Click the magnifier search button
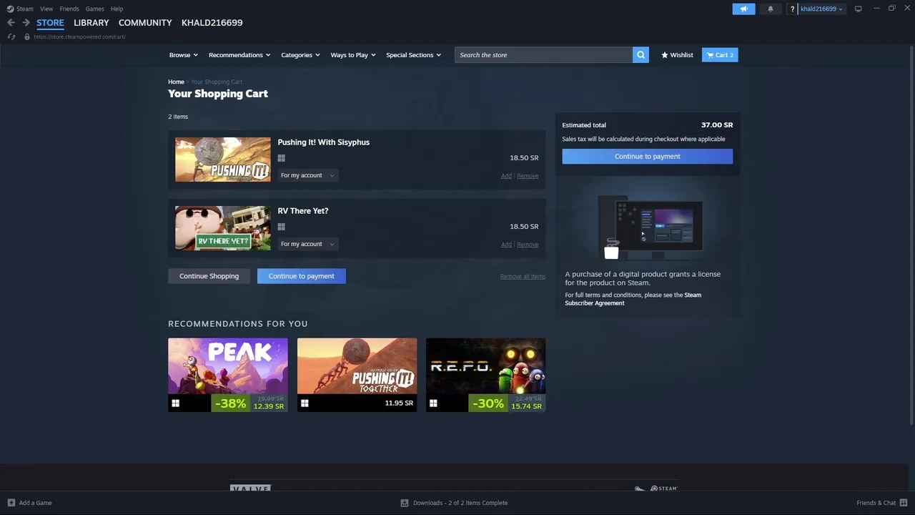This screenshot has height=515, width=915. [x=640, y=54]
